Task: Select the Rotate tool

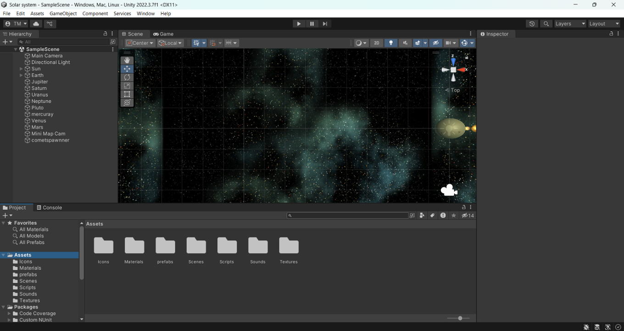Action: tap(127, 77)
